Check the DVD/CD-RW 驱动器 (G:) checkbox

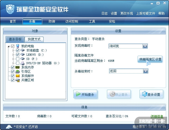pos(18,63)
